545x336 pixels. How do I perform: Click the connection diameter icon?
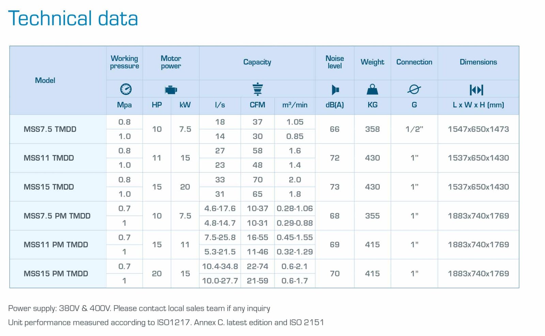[x=414, y=89]
